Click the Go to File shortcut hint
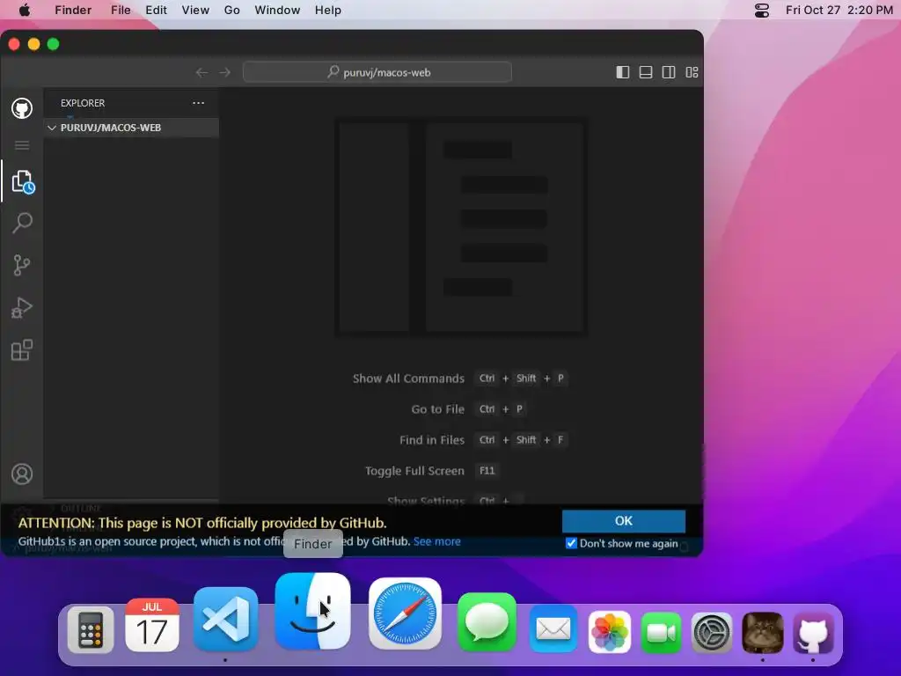The height and width of the screenshot is (676, 901). click(x=469, y=409)
